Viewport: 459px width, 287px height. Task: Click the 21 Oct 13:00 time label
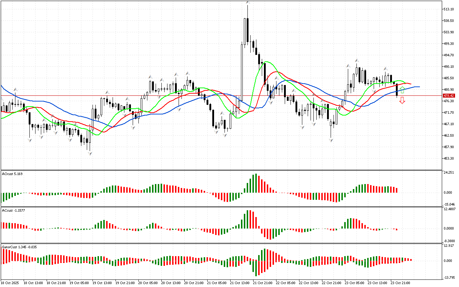pos(240,283)
